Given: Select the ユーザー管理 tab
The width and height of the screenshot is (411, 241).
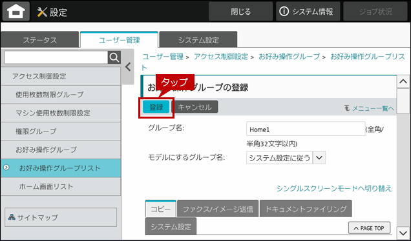Looking at the screenshot, I should [x=120, y=40].
